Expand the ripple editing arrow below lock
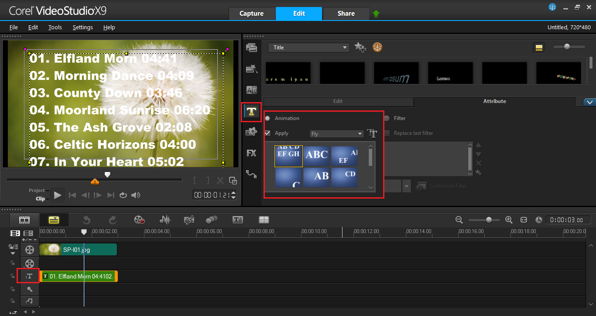 tap(13, 253)
